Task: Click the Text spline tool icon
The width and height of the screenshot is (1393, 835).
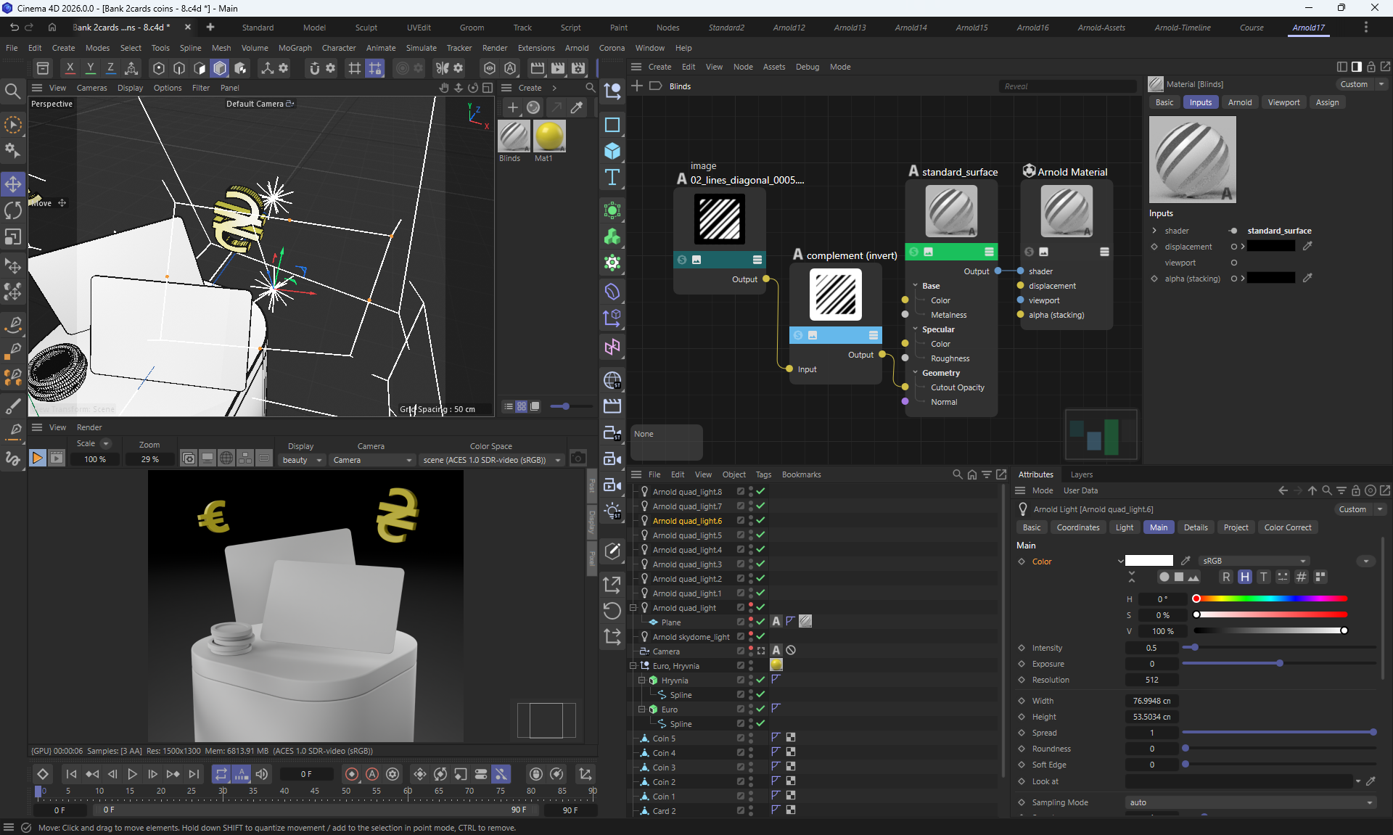Action: click(x=612, y=177)
